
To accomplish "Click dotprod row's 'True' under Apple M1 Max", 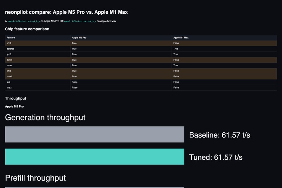I will click(x=176, y=49).
